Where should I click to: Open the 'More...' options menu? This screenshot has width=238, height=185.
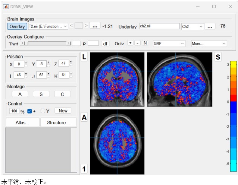pyautogui.click(x=209, y=44)
